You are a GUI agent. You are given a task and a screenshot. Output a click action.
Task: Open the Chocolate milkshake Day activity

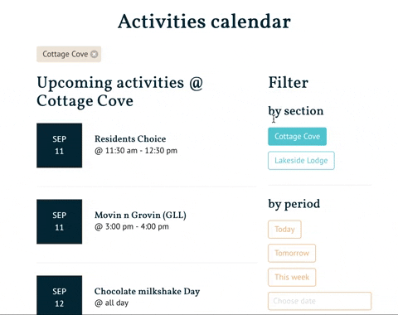pos(147,291)
